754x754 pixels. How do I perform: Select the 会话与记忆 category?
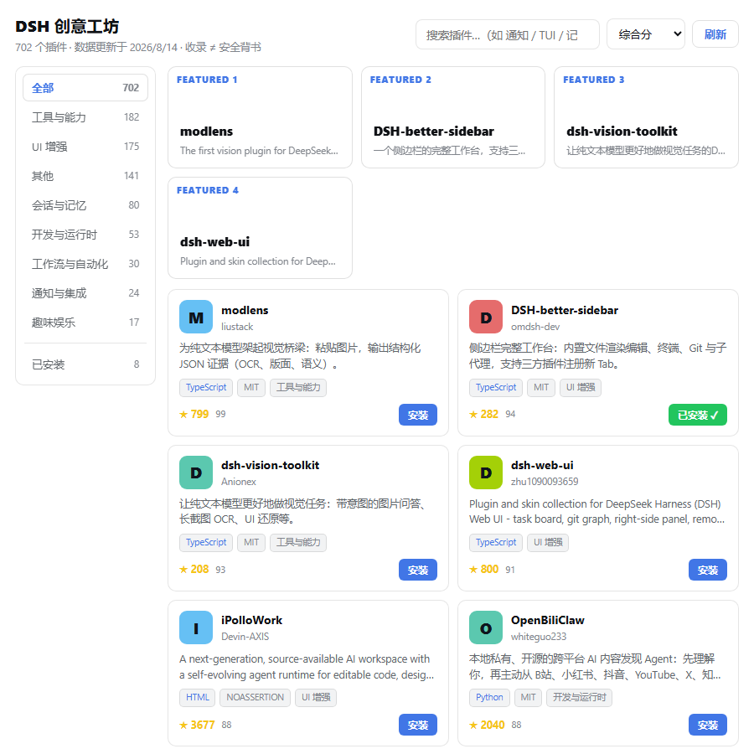85,205
